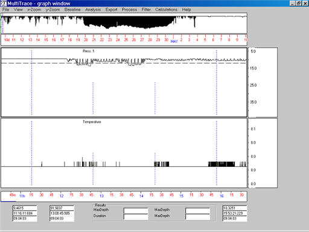Click the MAY label on overview axis
The width and height of the screenshot is (309, 232).
pos(174,41)
